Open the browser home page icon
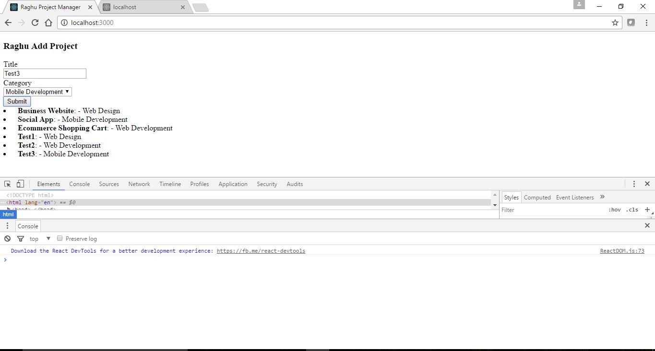655x351 pixels. (48, 23)
